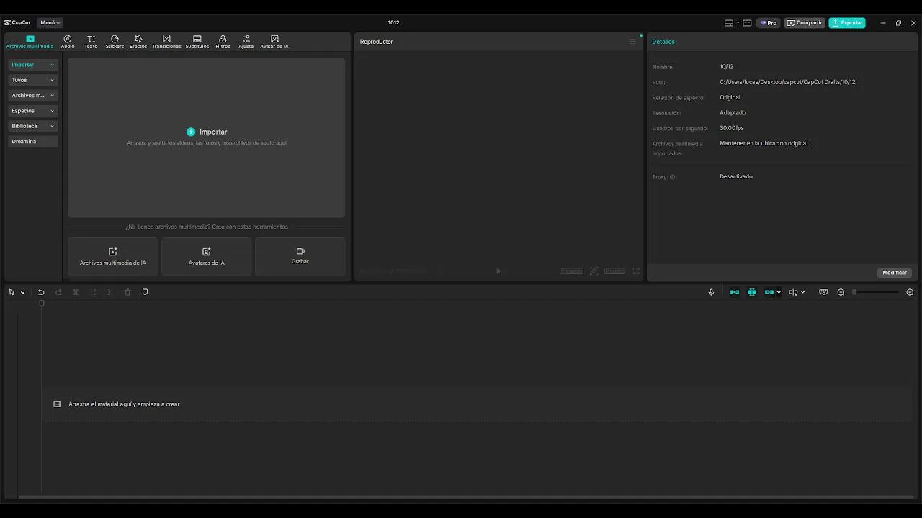The width and height of the screenshot is (922, 518).
Task: Select the Detalles panel tab
Action: [x=663, y=42]
